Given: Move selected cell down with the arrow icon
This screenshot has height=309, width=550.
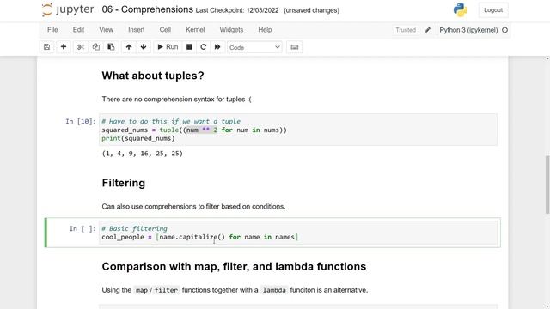Looking at the screenshot, I should (x=144, y=47).
